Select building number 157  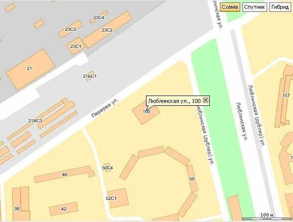[x=286, y=96]
